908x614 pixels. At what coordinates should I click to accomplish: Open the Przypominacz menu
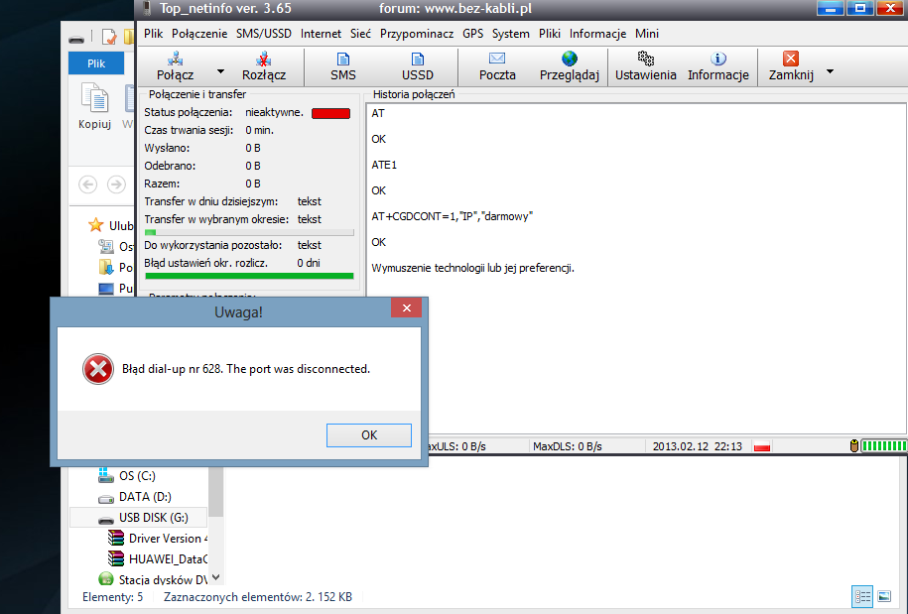417,33
